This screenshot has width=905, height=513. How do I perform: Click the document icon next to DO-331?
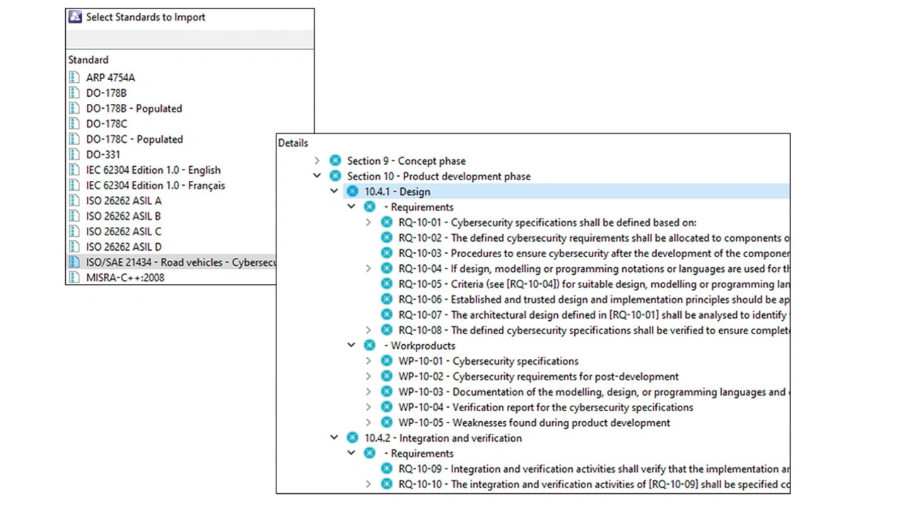74,155
